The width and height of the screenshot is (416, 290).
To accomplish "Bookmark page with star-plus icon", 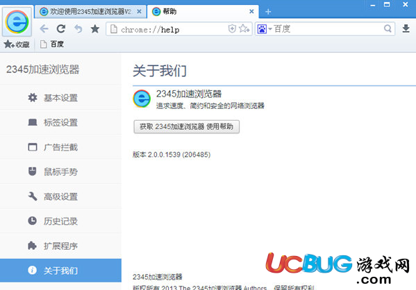I will click(x=244, y=28).
